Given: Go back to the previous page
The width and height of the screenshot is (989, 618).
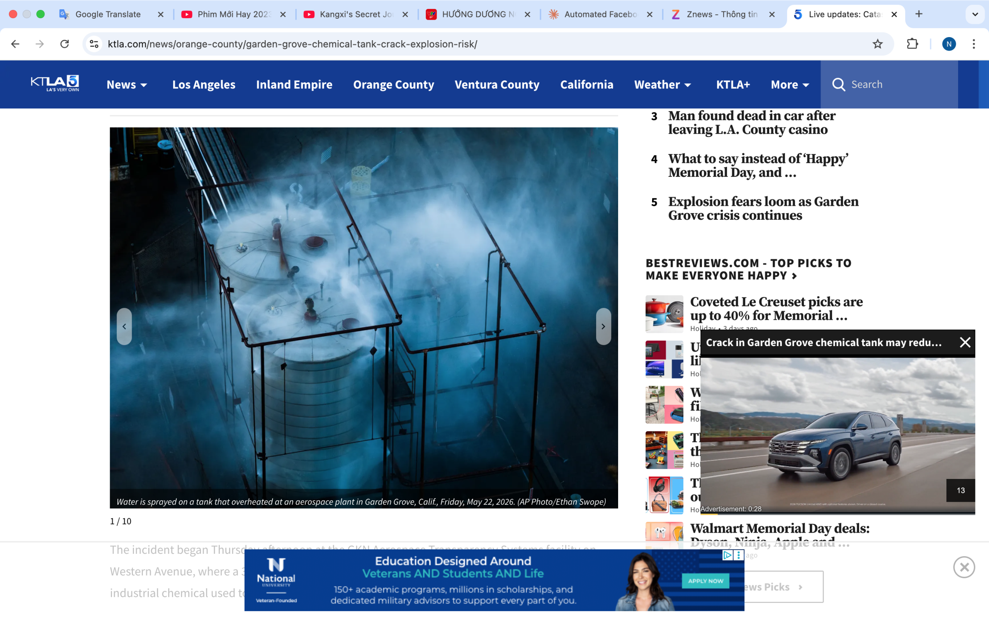Looking at the screenshot, I should (x=15, y=44).
